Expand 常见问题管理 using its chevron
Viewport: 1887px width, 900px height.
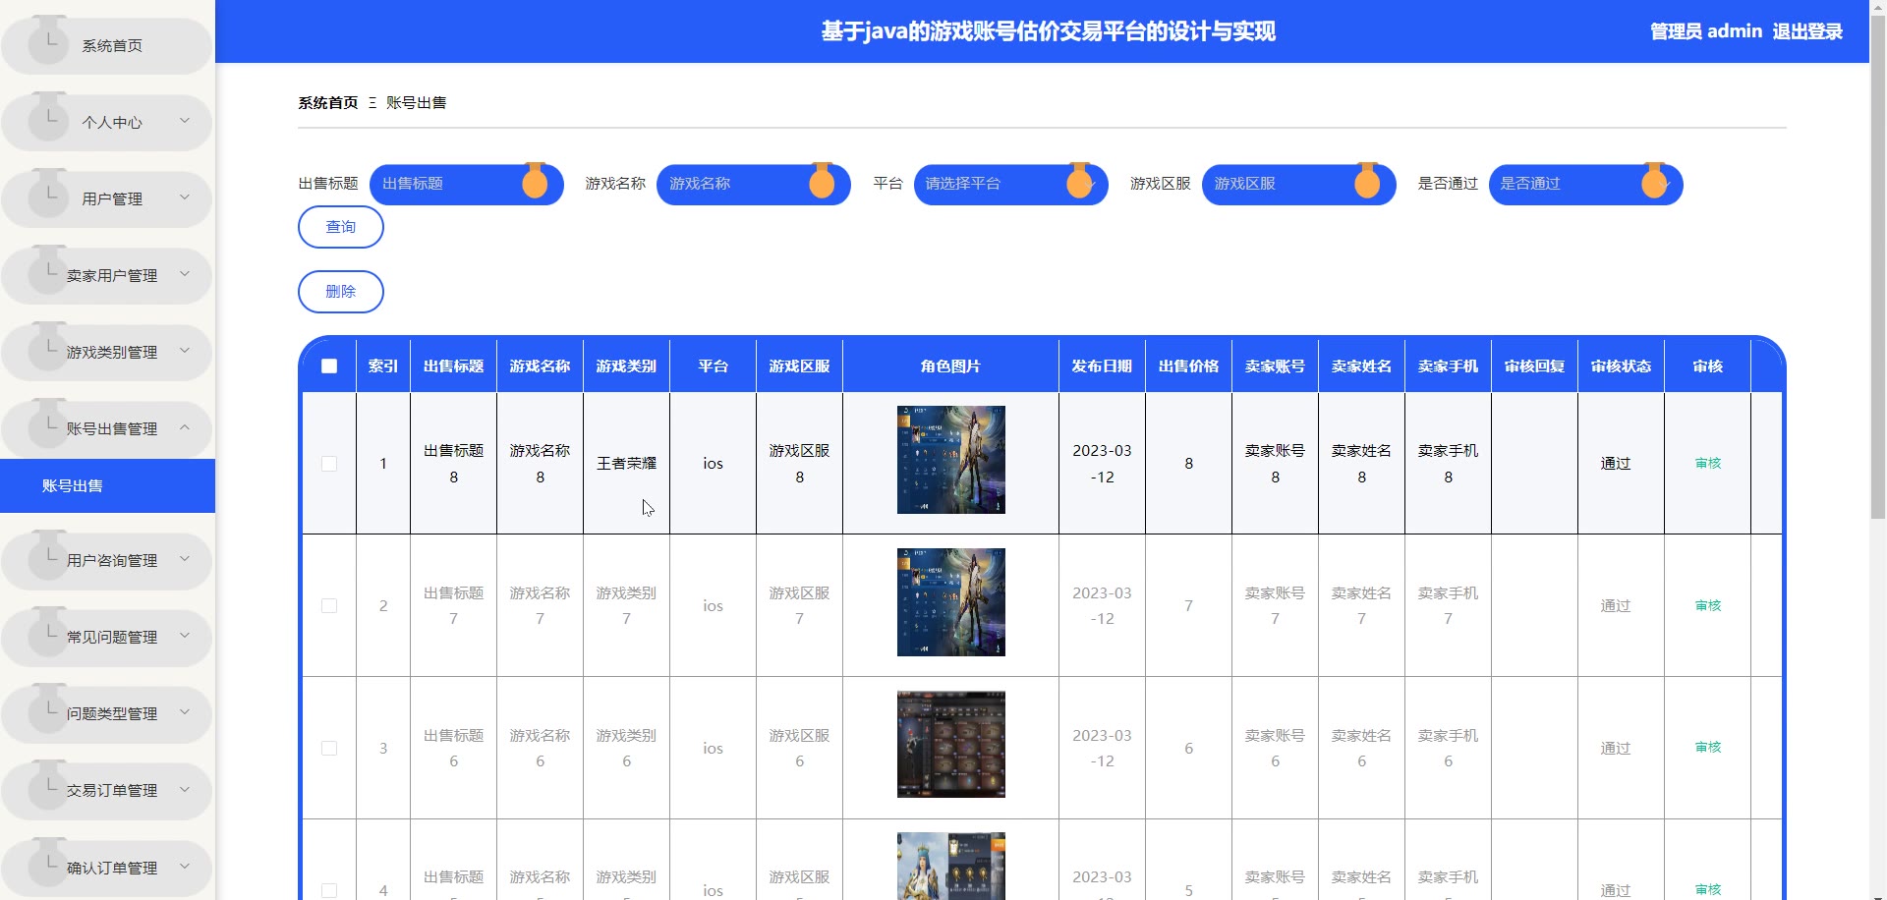coord(185,636)
